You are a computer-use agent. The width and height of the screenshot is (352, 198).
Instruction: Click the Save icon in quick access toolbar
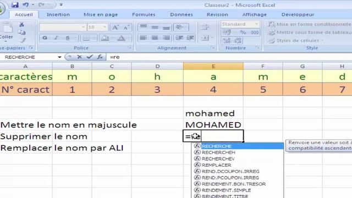15,5
